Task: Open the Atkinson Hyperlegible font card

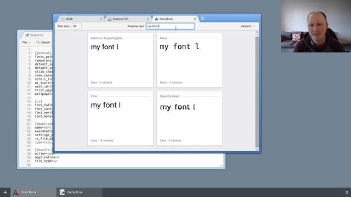Action: 121,60
